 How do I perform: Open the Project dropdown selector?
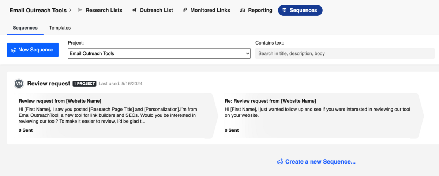point(159,54)
